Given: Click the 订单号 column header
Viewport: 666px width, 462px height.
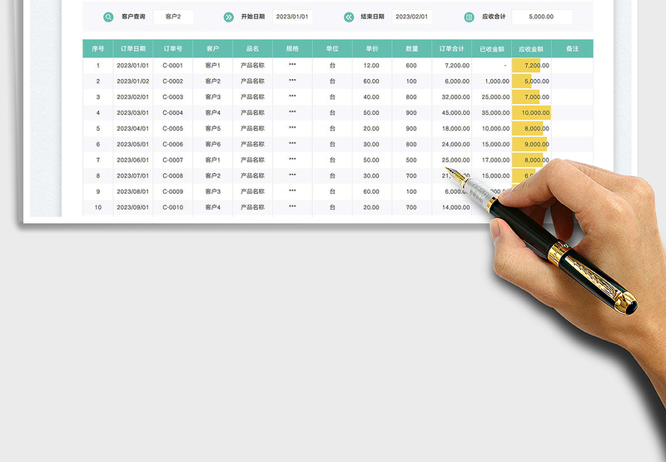Looking at the screenshot, I should (x=173, y=49).
